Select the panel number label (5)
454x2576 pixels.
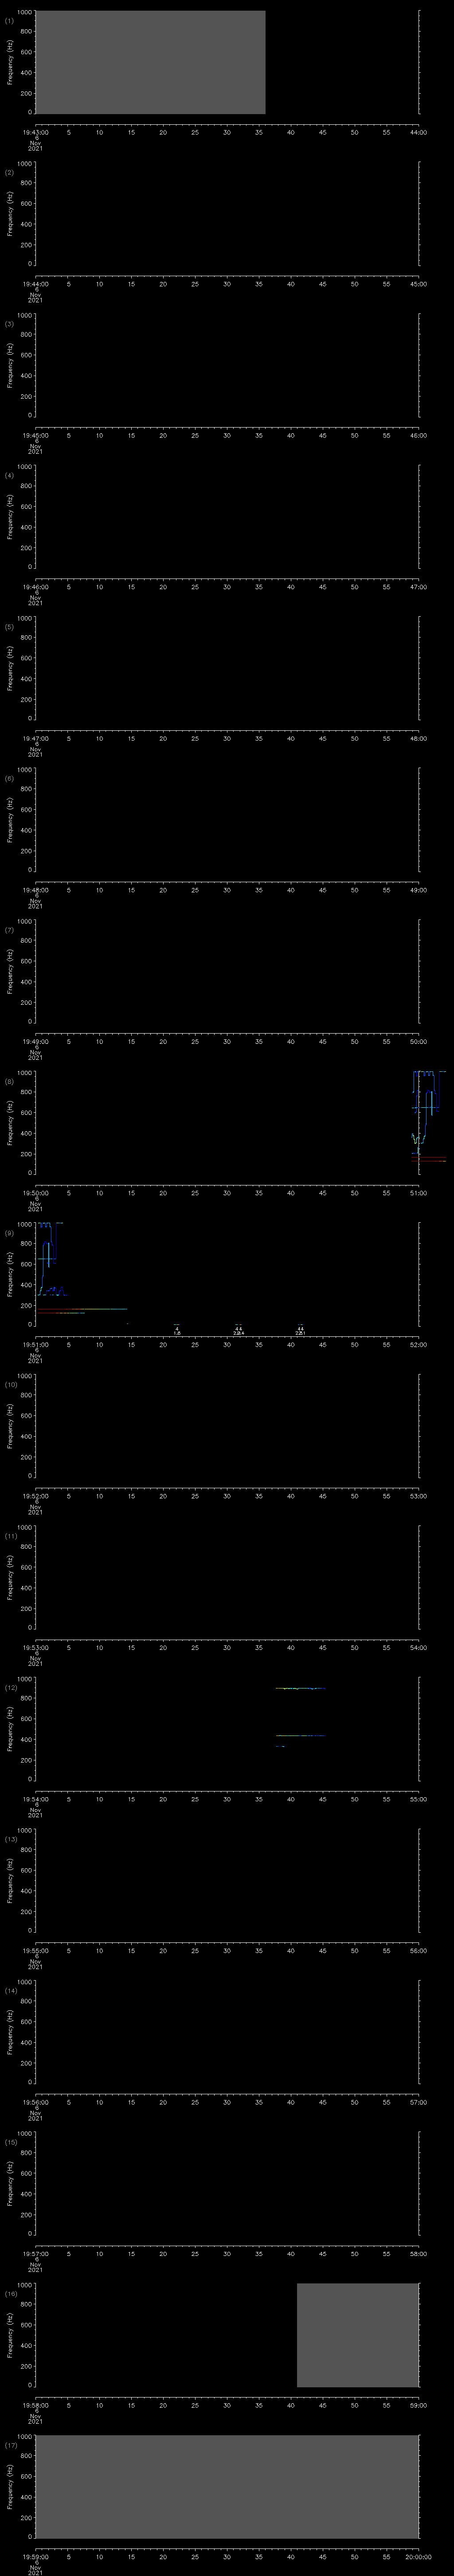pos(9,627)
